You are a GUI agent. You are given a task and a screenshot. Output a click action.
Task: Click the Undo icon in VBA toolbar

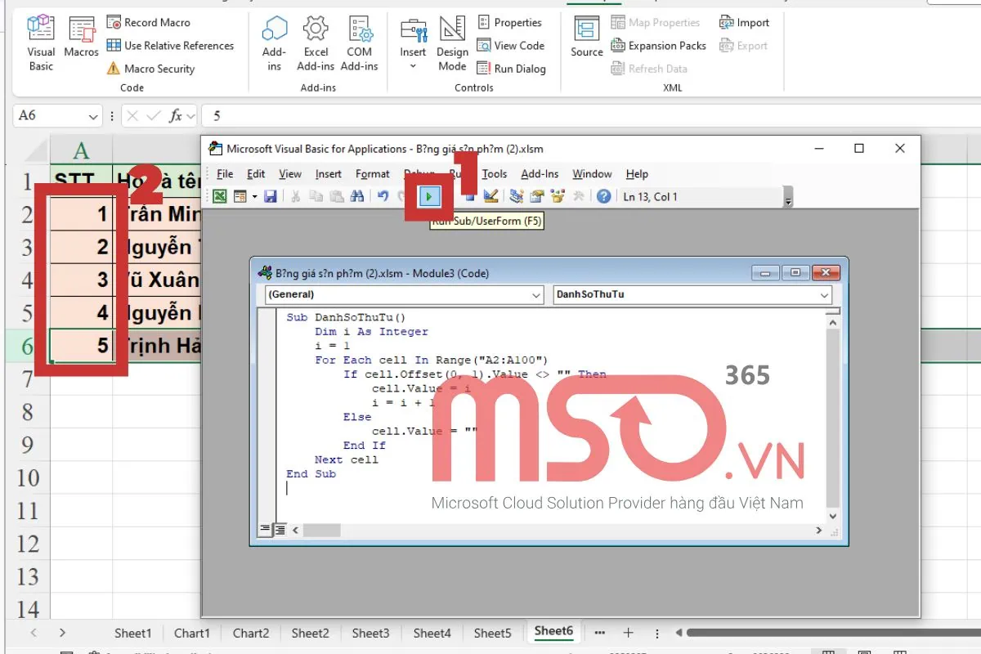[x=382, y=195]
